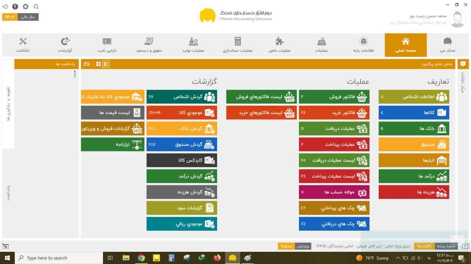
Task: Open the گزارشات top menu tab
Action: [65, 45]
